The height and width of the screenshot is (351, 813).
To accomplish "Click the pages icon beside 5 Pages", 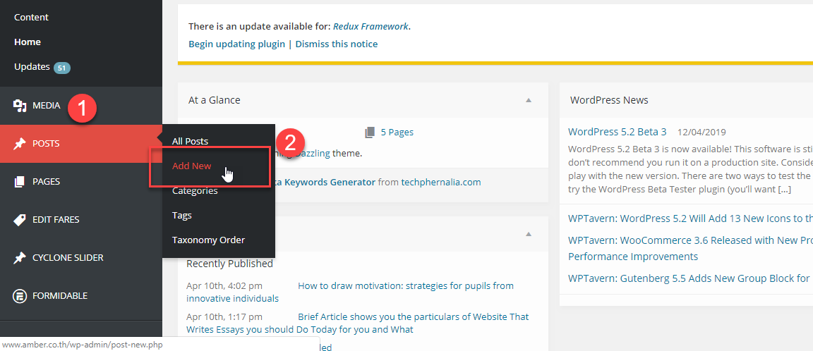I will coord(370,132).
